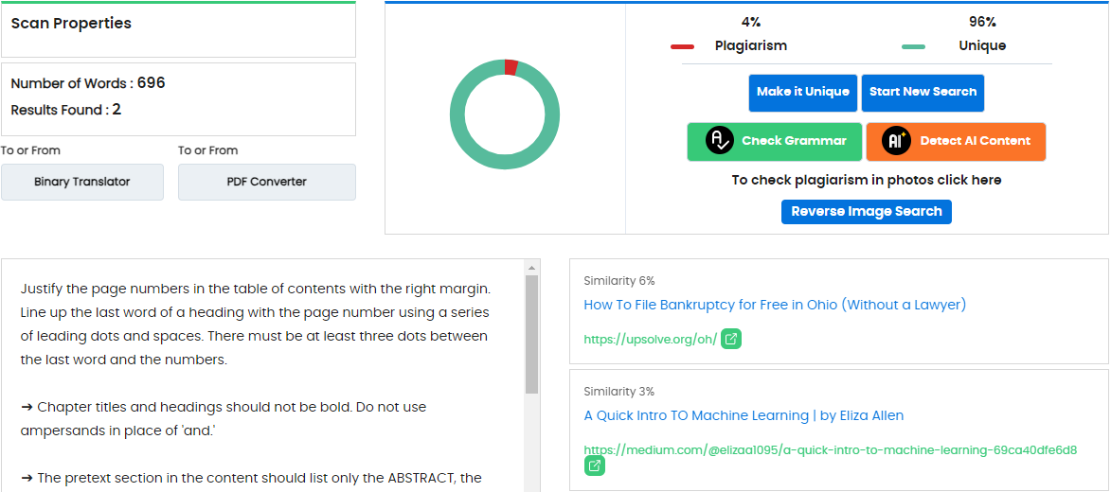Image resolution: width=1111 pixels, height=492 pixels.
Task: Click the '4%' plagiarism percentage
Action: (x=750, y=23)
